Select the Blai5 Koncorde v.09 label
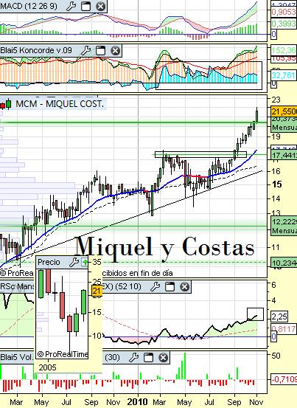 coord(36,50)
